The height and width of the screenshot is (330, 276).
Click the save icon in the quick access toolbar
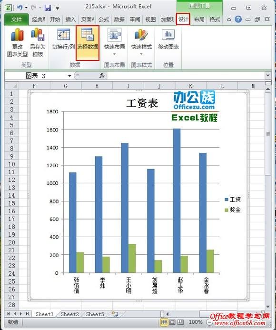48,8
